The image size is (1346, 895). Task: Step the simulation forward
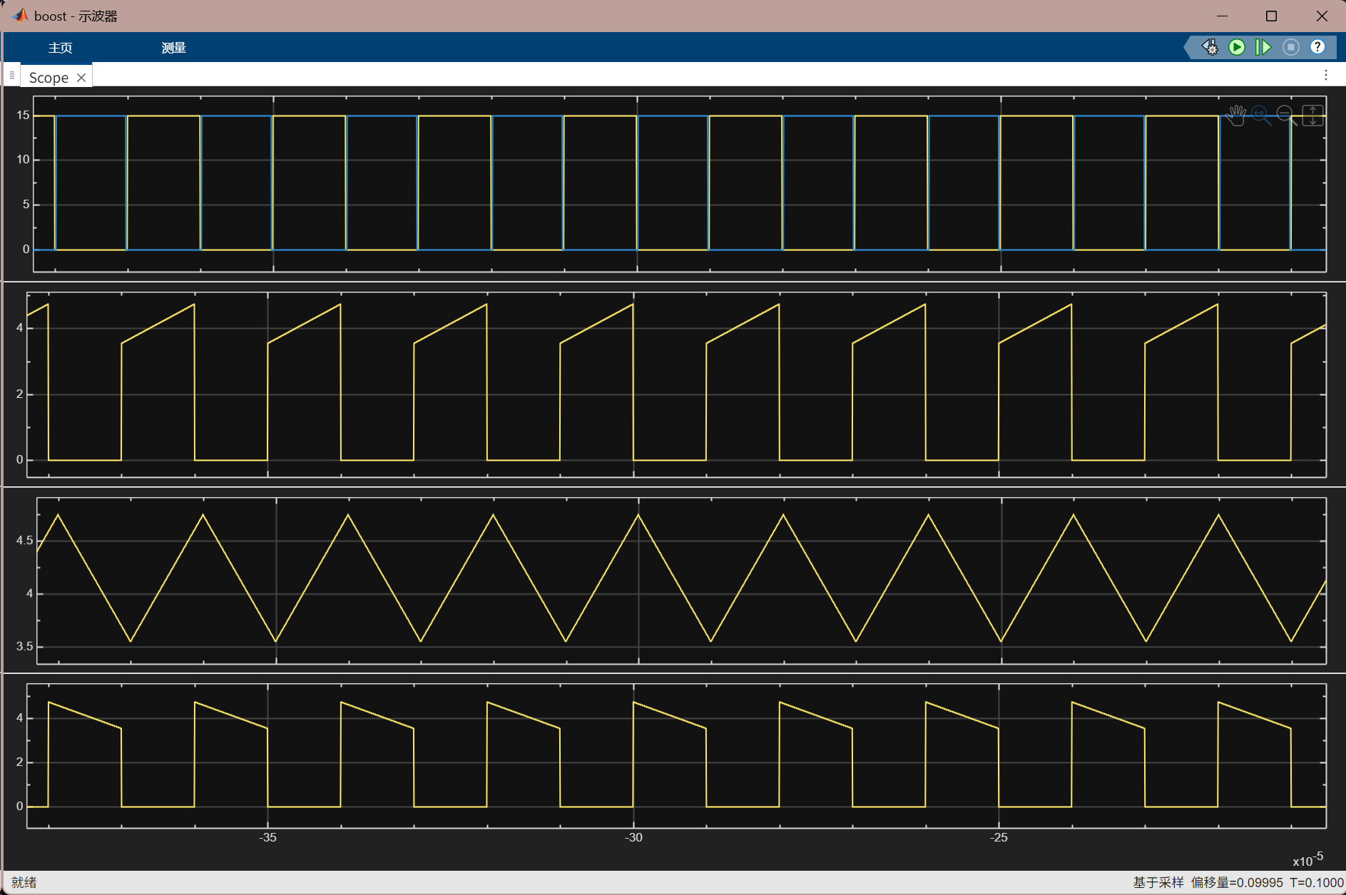[x=1263, y=47]
